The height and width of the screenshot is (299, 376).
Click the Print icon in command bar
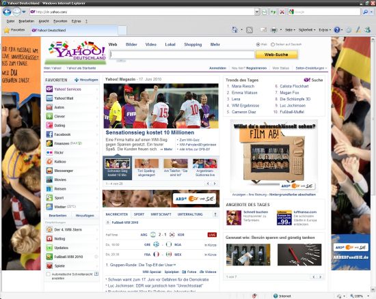pyautogui.click(x=274, y=30)
